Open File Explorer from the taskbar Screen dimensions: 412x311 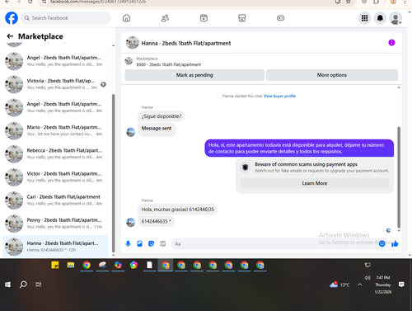71,265
